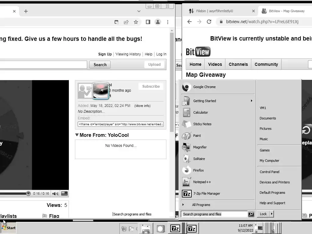Click the second 7-Zip icon in taskbar
The image size is (312, 234).
click(x=192, y=229)
